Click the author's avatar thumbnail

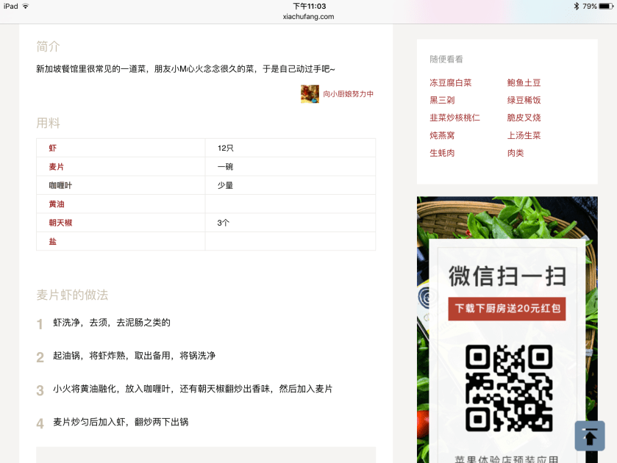309,94
